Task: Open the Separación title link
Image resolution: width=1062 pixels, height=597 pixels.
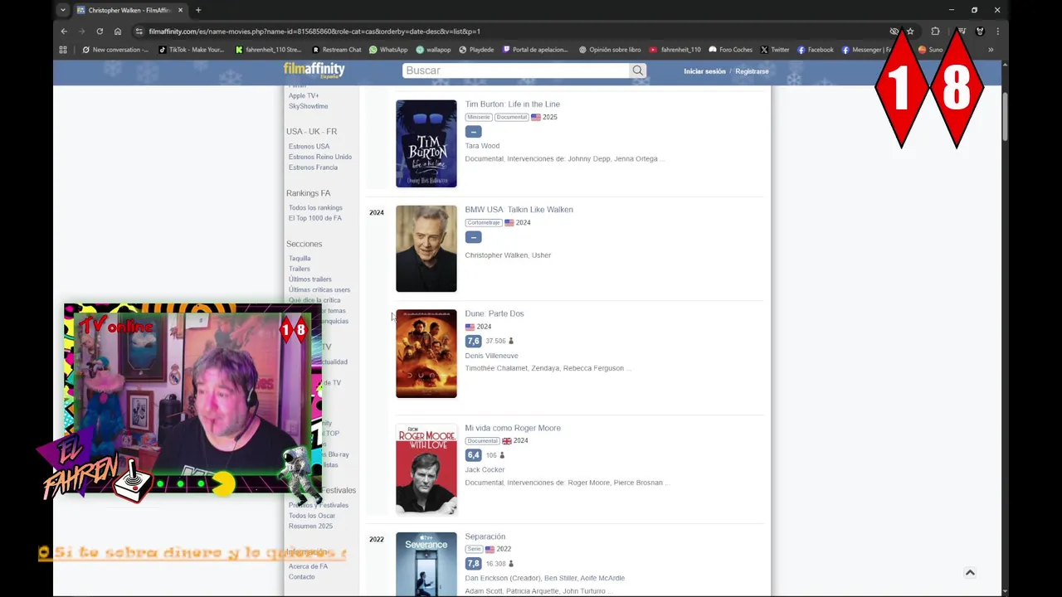Action: (x=485, y=536)
